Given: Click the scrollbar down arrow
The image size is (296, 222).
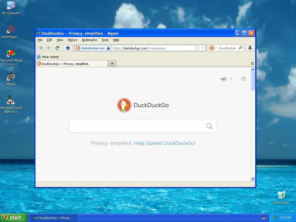Looking at the screenshot, I should [x=253, y=179].
